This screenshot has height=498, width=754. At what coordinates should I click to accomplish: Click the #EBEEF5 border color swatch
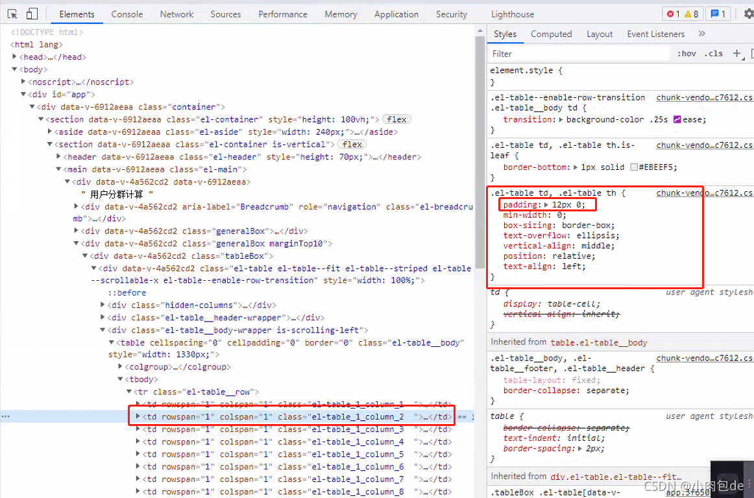(634, 167)
